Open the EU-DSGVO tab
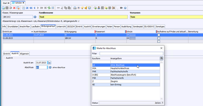 click(149, 26)
